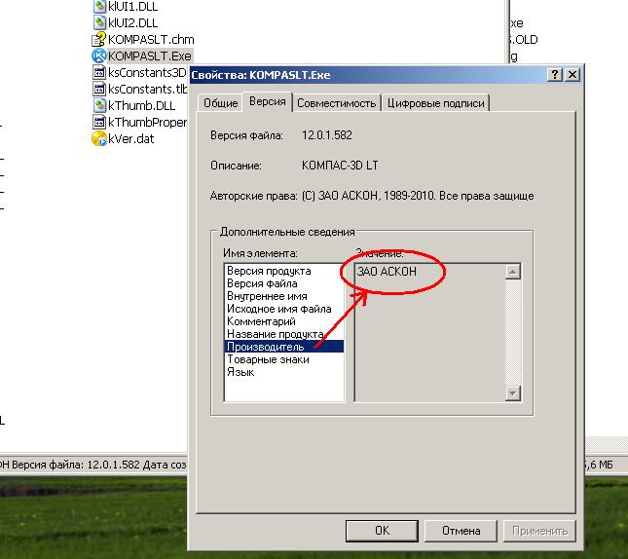Click the help question mark button in title bar
This screenshot has width=628, height=559.
coord(555,75)
